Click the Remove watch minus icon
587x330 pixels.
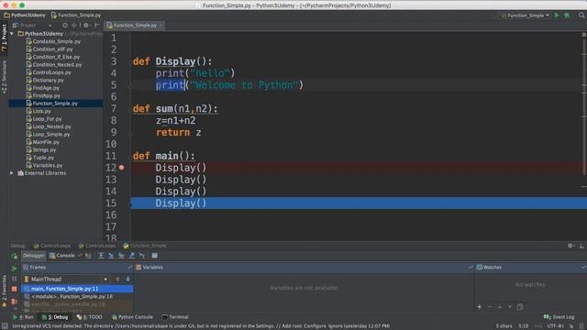489,307
